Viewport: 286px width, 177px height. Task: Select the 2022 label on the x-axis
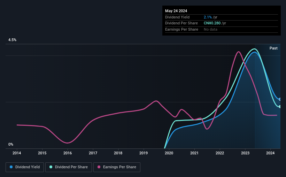(x=220, y=153)
